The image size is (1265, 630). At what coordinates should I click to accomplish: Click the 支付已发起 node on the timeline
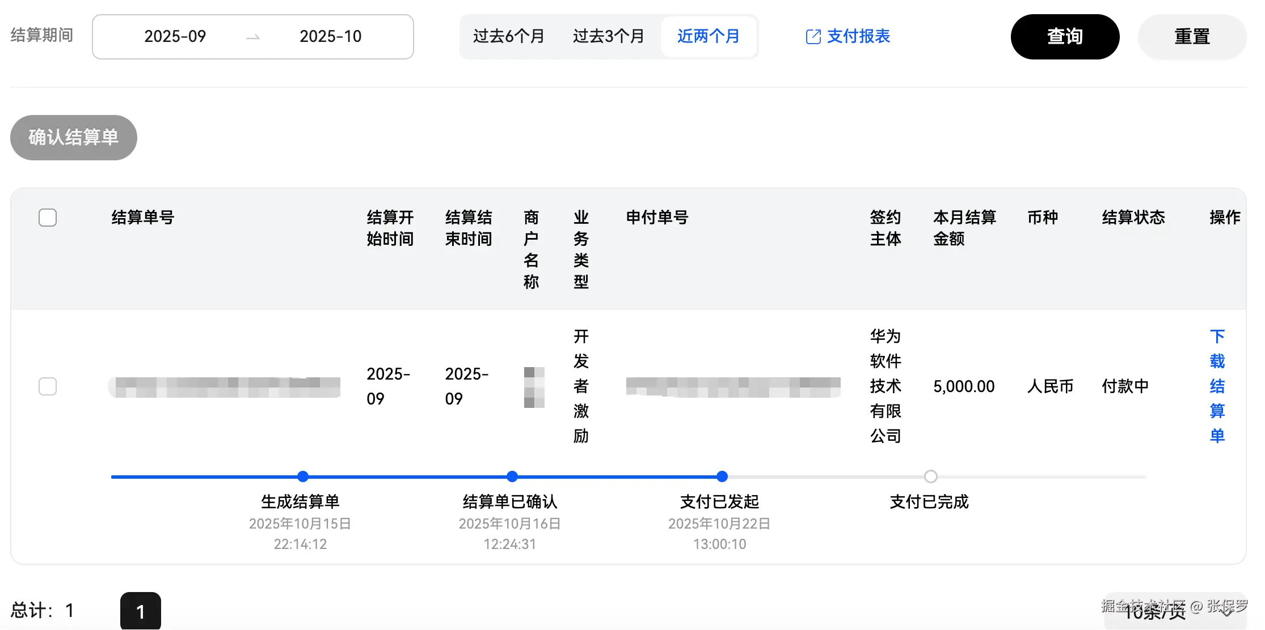pyautogui.click(x=721, y=476)
